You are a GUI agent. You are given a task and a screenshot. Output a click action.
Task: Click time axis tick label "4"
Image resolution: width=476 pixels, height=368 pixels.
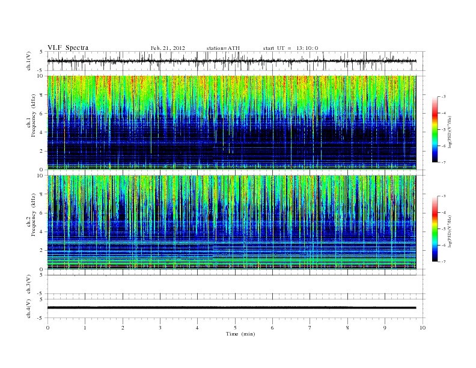[x=197, y=328]
